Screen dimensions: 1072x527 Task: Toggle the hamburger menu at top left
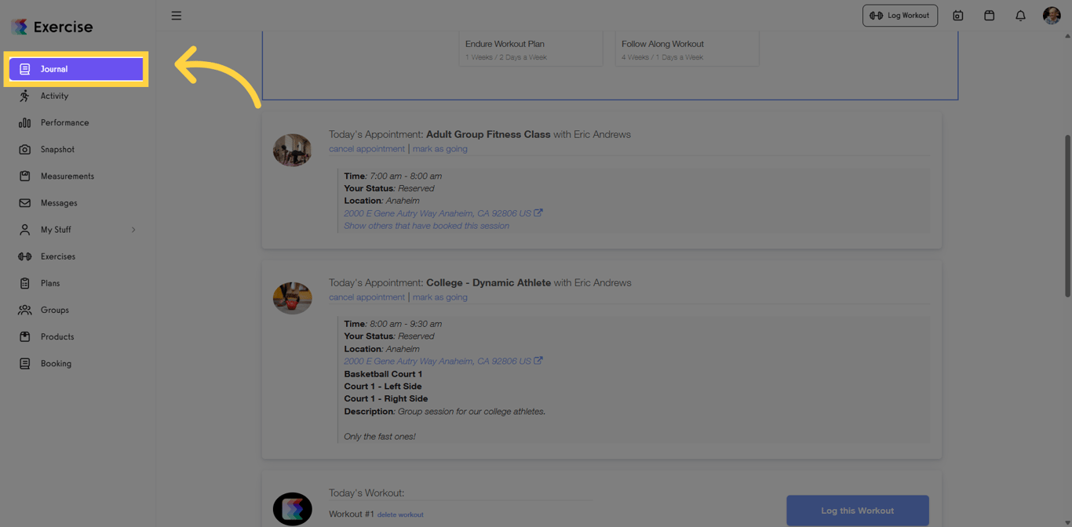click(x=176, y=15)
